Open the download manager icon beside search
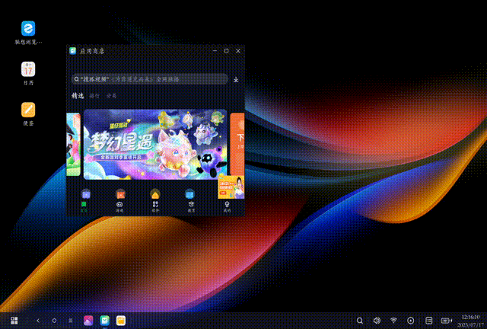The width and height of the screenshot is (487, 329). click(236, 80)
